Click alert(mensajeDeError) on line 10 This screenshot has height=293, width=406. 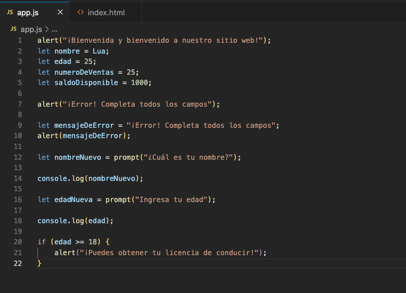coord(83,136)
